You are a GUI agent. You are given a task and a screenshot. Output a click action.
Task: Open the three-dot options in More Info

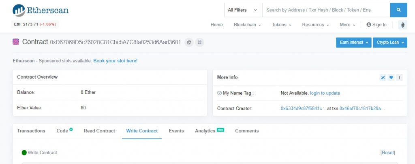pyautogui.click(x=399, y=77)
